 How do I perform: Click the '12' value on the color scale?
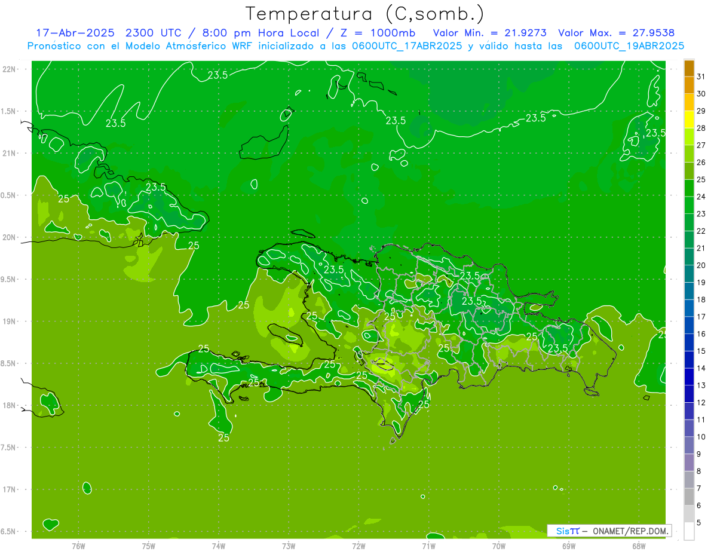pos(701,402)
